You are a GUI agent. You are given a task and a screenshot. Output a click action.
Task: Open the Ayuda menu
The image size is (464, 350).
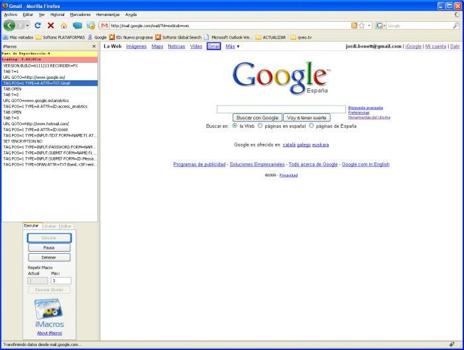131,15
